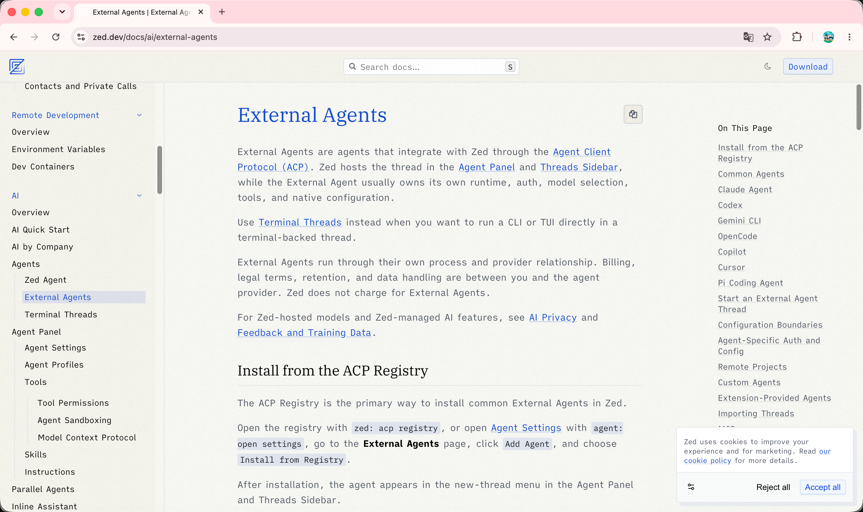
Task: Reload the page
Action: (56, 37)
